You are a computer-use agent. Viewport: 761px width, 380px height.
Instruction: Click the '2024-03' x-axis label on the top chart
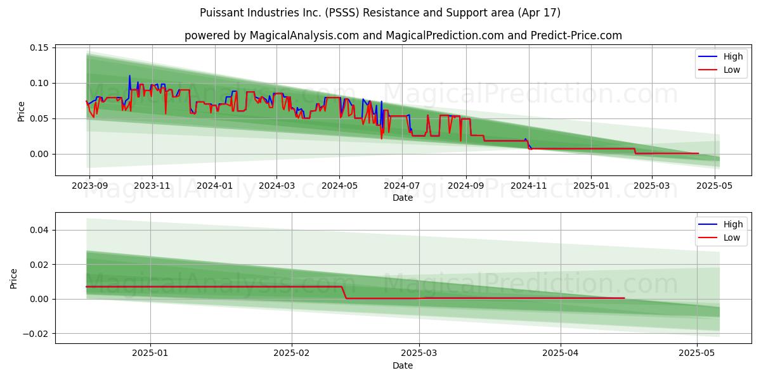pyautogui.click(x=276, y=186)
